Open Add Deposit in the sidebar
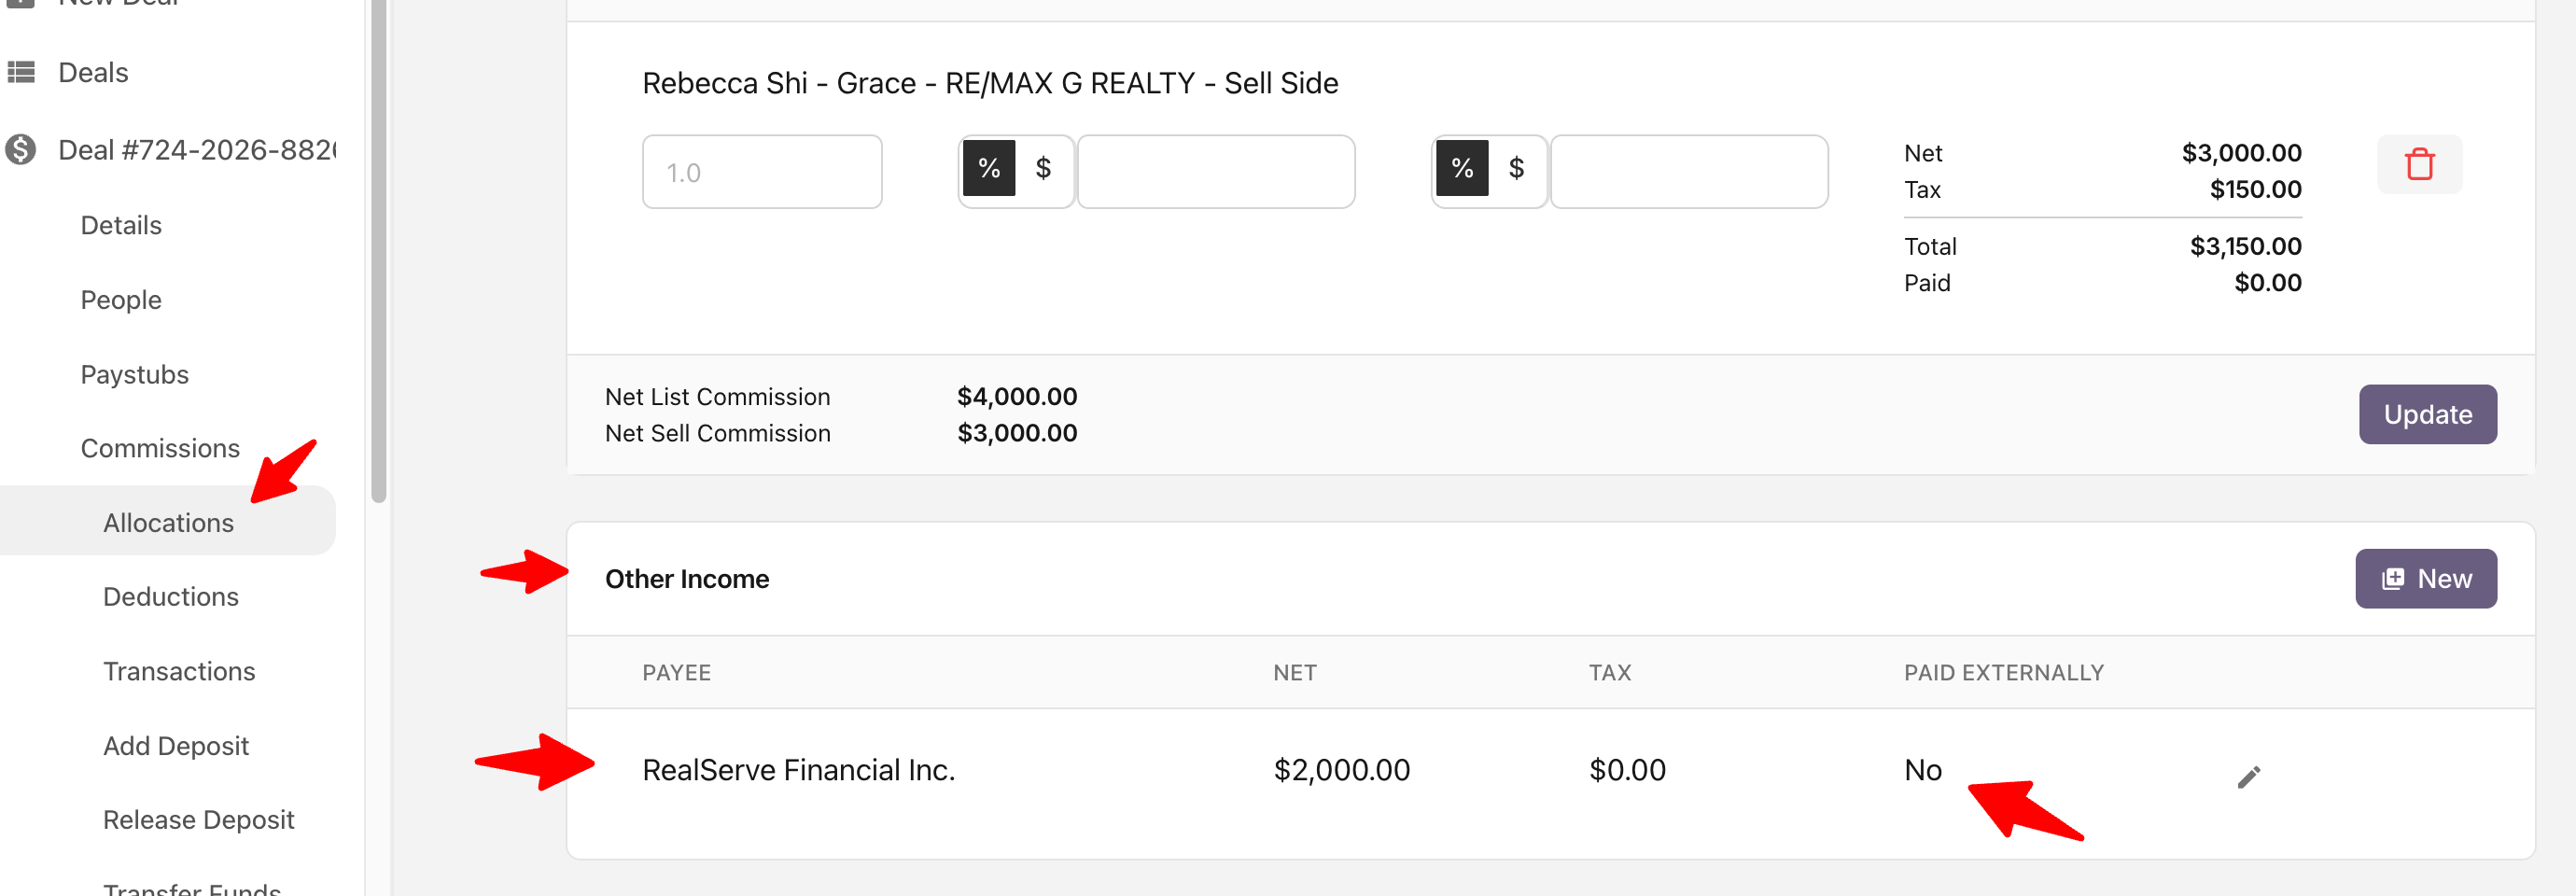 176,746
